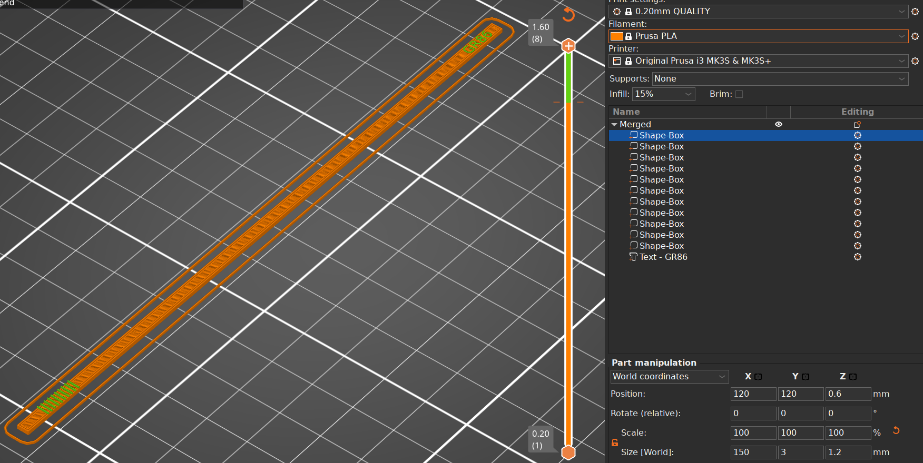Click the orange filament color swatch
Viewport: 923px width, 463px height.
(616, 36)
